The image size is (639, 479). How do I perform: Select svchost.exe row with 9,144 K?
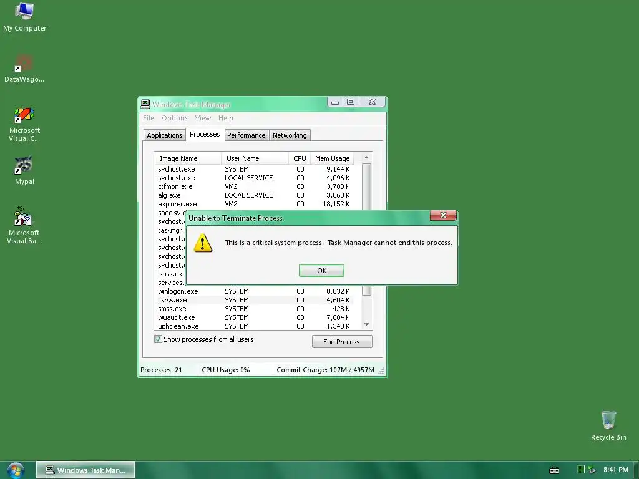[x=254, y=169]
